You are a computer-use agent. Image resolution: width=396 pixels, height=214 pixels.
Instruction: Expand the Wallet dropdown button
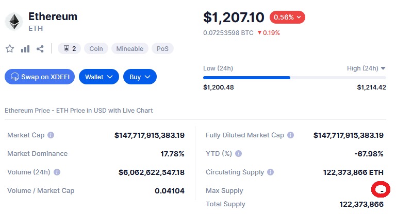(99, 77)
